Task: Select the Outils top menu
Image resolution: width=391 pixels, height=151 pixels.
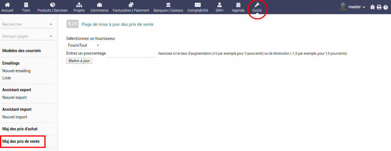Action: 257,7
